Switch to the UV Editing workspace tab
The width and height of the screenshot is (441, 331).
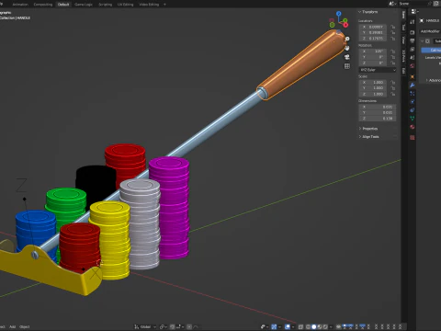click(125, 5)
